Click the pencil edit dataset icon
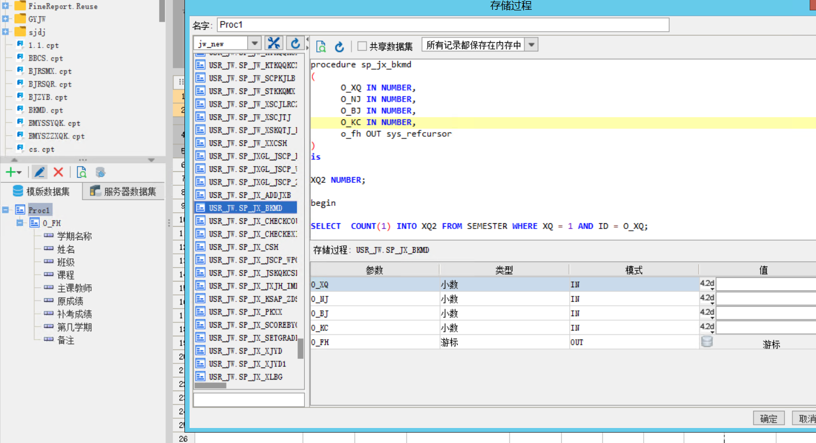Image resolution: width=816 pixels, height=443 pixels. coord(40,172)
